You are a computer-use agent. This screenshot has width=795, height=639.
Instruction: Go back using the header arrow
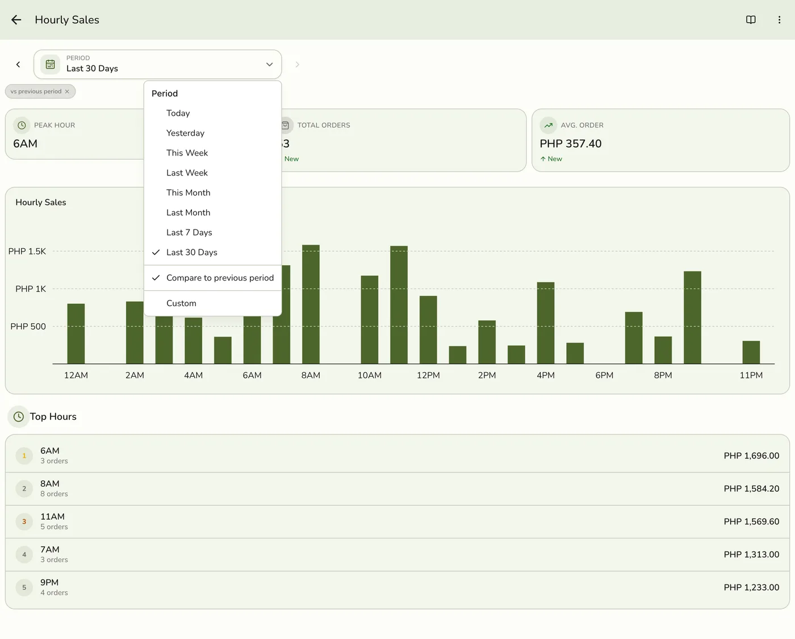[16, 20]
